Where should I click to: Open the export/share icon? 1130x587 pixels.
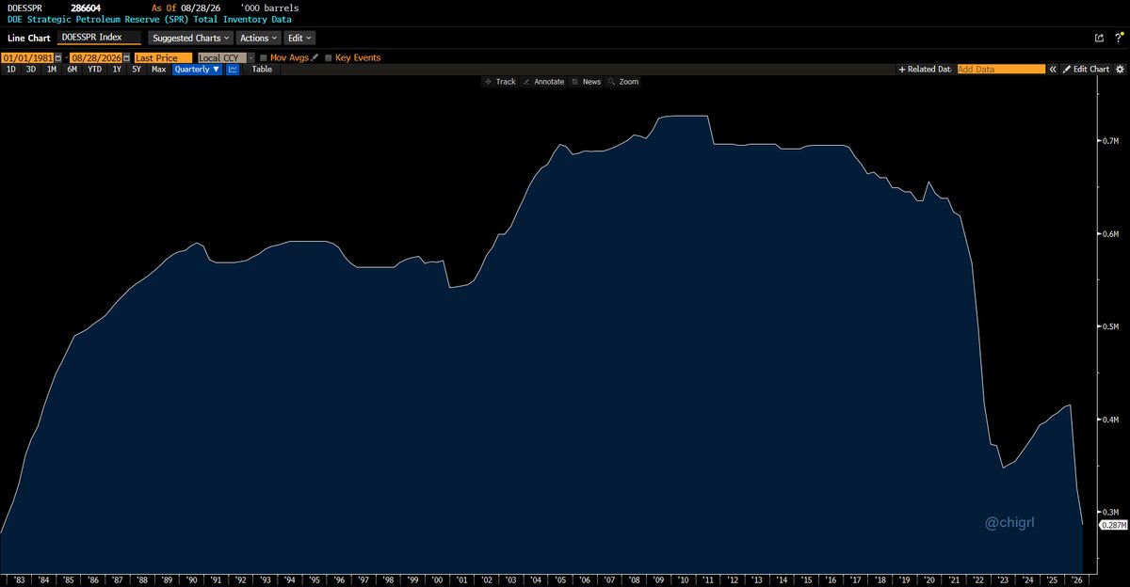pos(1098,39)
